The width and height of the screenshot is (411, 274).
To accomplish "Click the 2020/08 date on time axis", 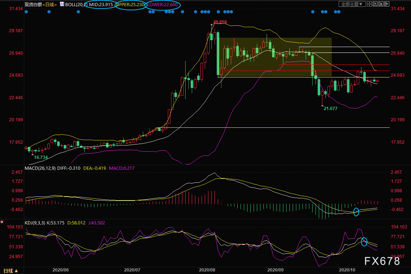I will (x=207, y=270).
